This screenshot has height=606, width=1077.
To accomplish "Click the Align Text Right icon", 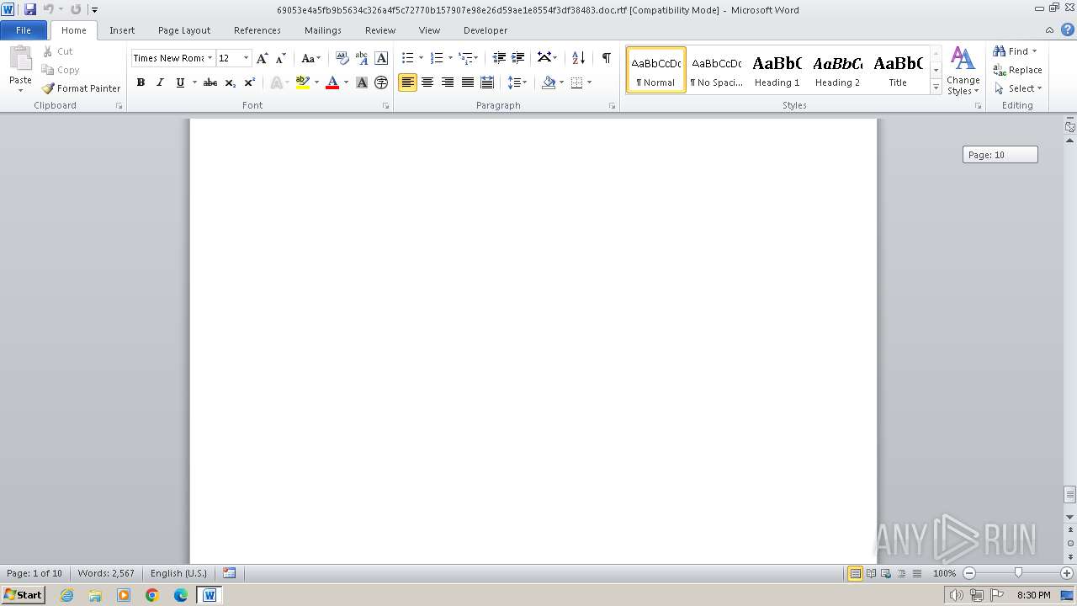I will coord(447,82).
